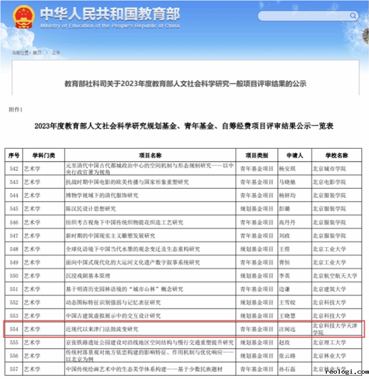Click the 序号 column header
Image resolution: width=369 pixels, height=379 pixels.
click(x=13, y=155)
